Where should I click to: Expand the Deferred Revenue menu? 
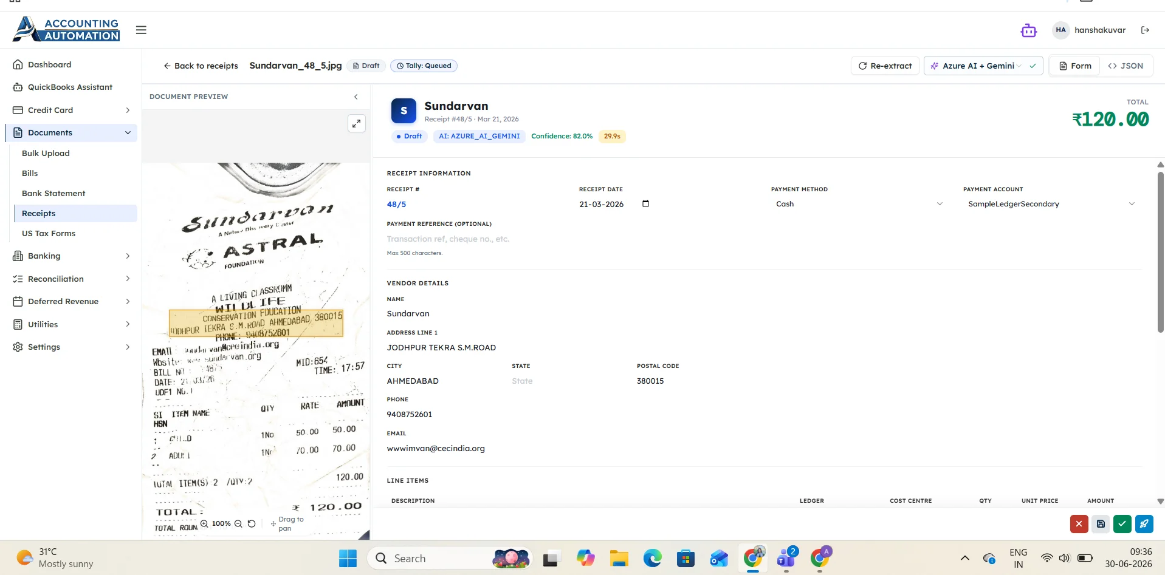(72, 301)
